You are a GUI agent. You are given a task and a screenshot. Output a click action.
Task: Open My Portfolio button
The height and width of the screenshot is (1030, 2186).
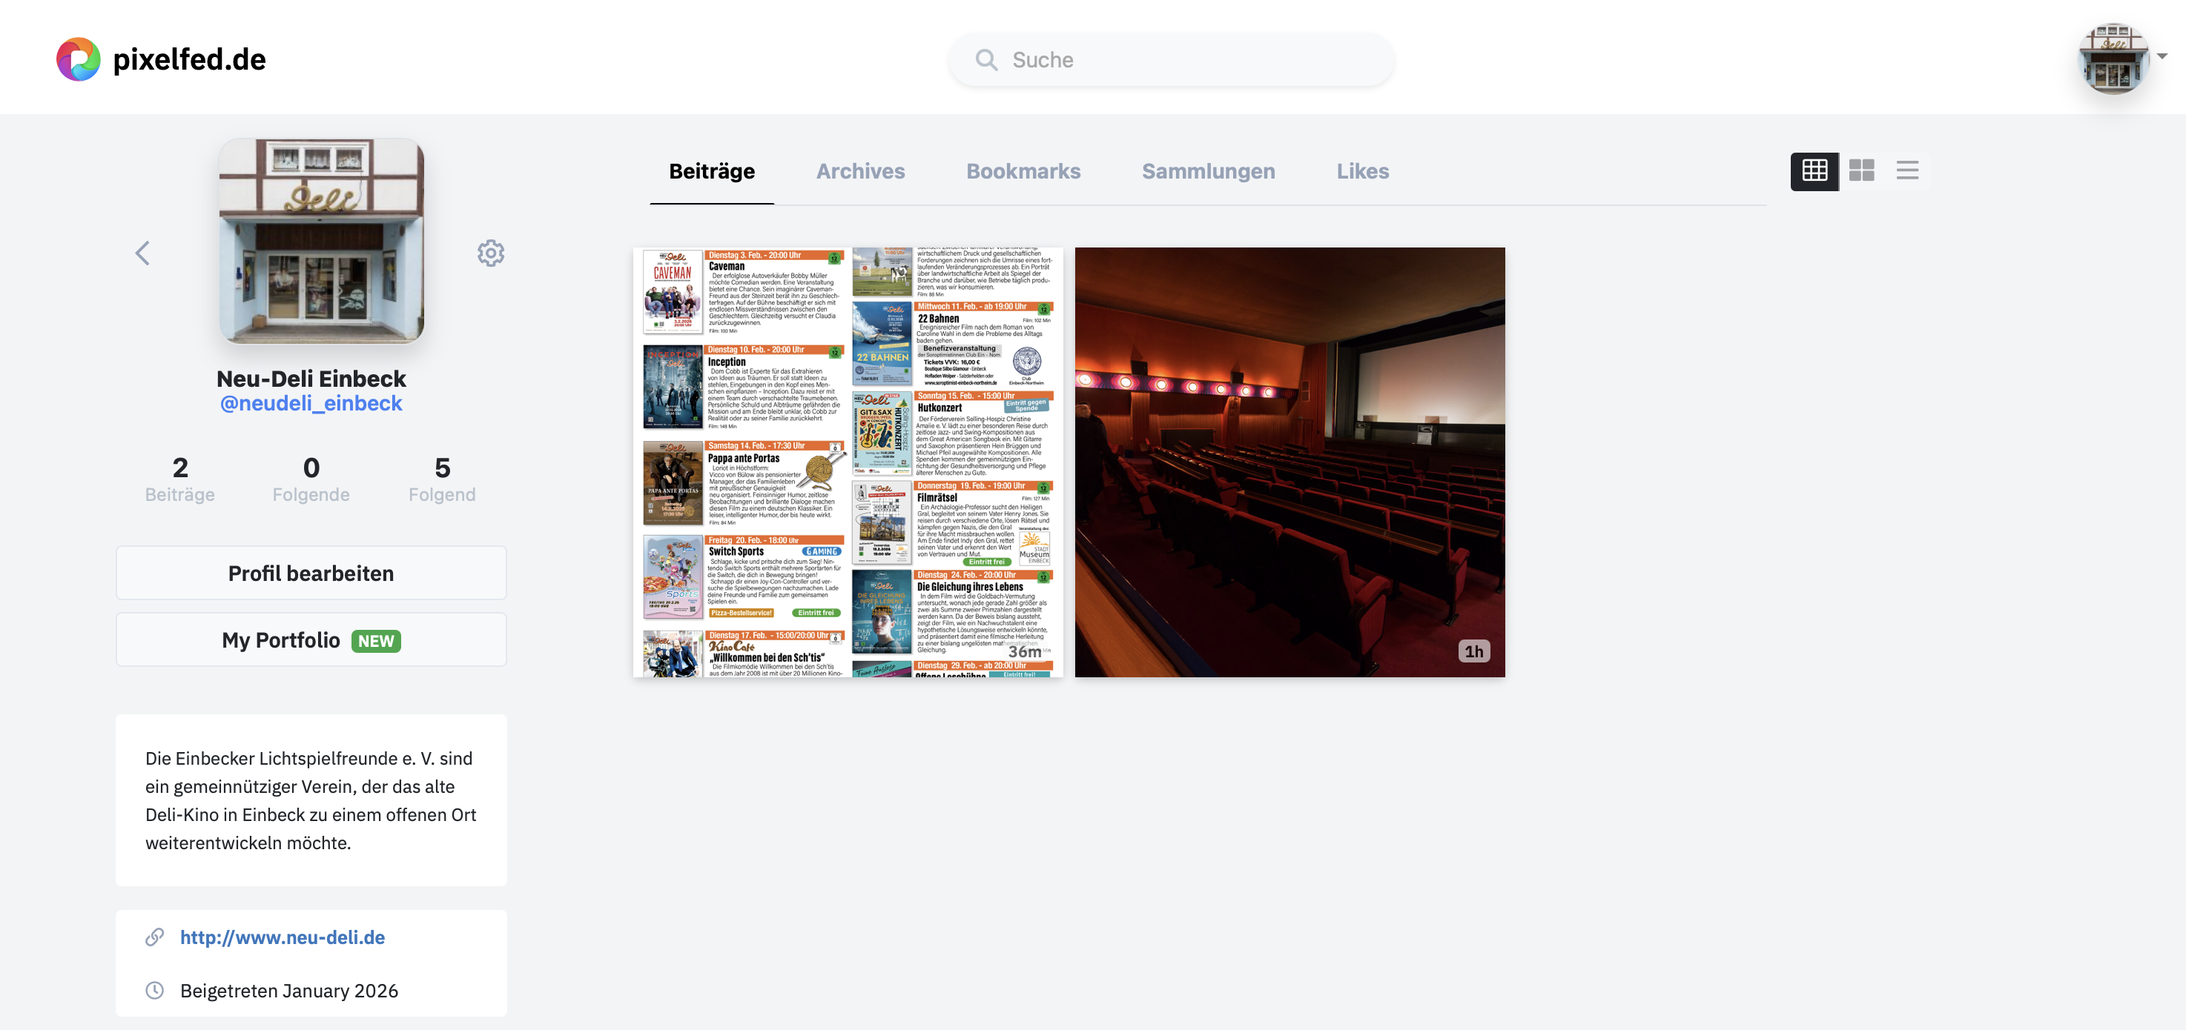(x=311, y=640)
